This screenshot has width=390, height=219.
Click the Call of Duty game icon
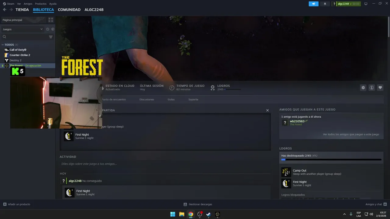coord(7,50)
